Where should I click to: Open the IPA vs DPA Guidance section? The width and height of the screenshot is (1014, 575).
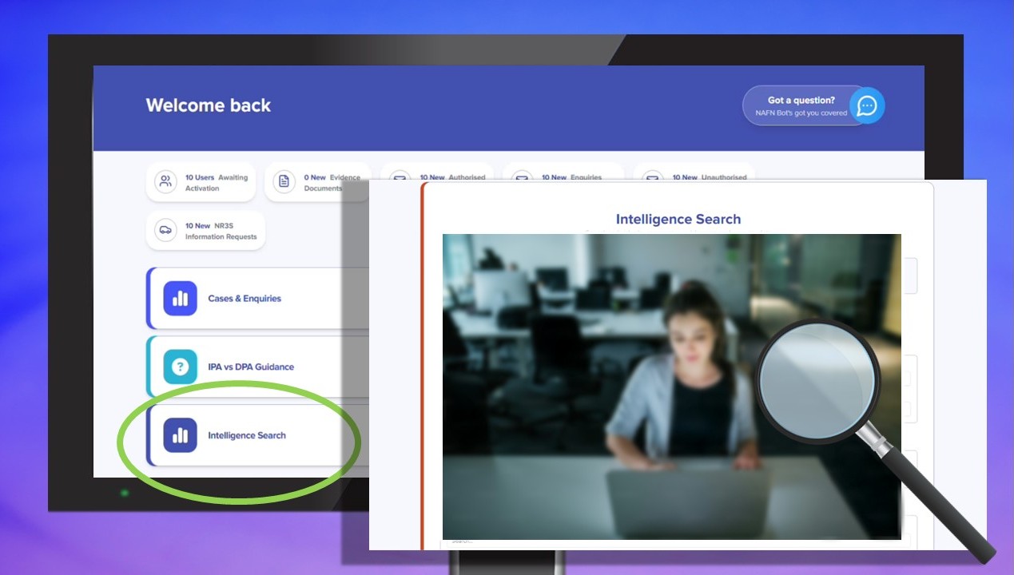click(x=249, y=367)
